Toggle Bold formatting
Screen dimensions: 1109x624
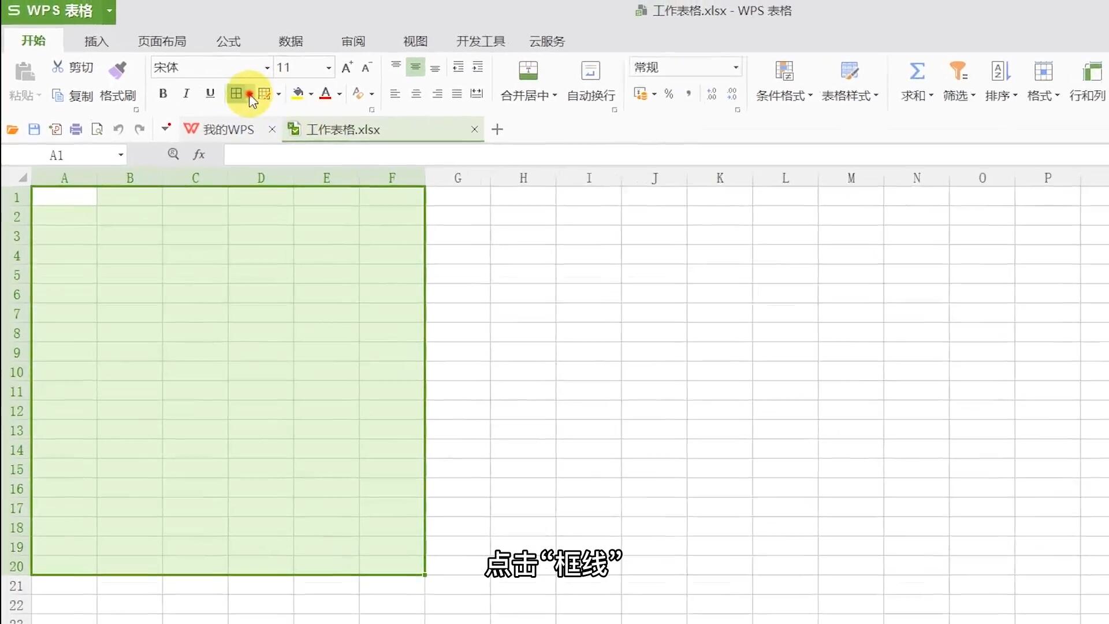[x=163, y=94]
